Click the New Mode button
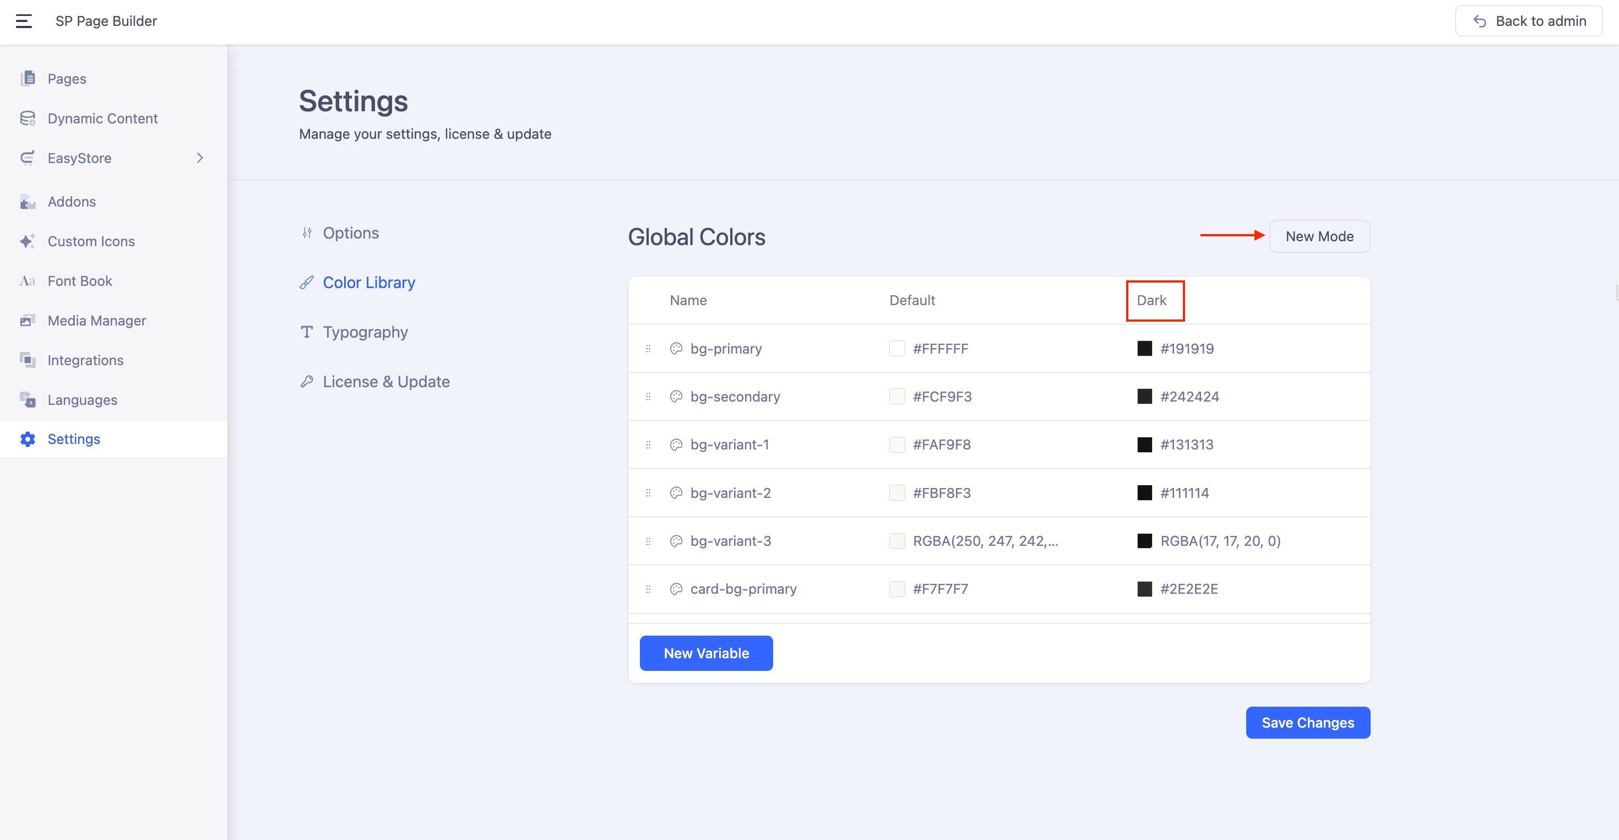1619x840 pixels. tap(1319, 236)
